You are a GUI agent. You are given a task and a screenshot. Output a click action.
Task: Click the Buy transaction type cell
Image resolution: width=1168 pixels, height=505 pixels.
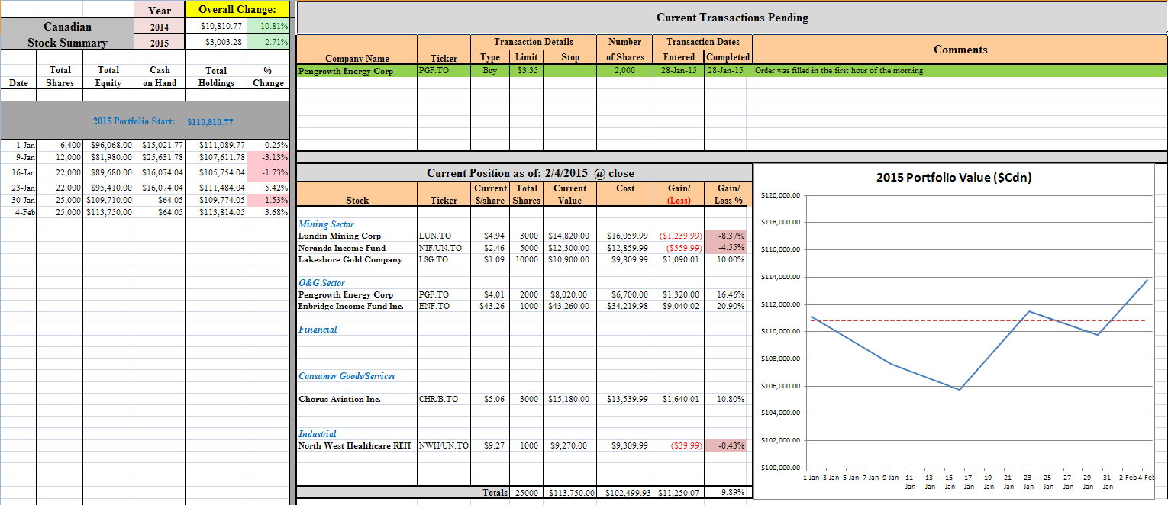[x=490, y=71]
